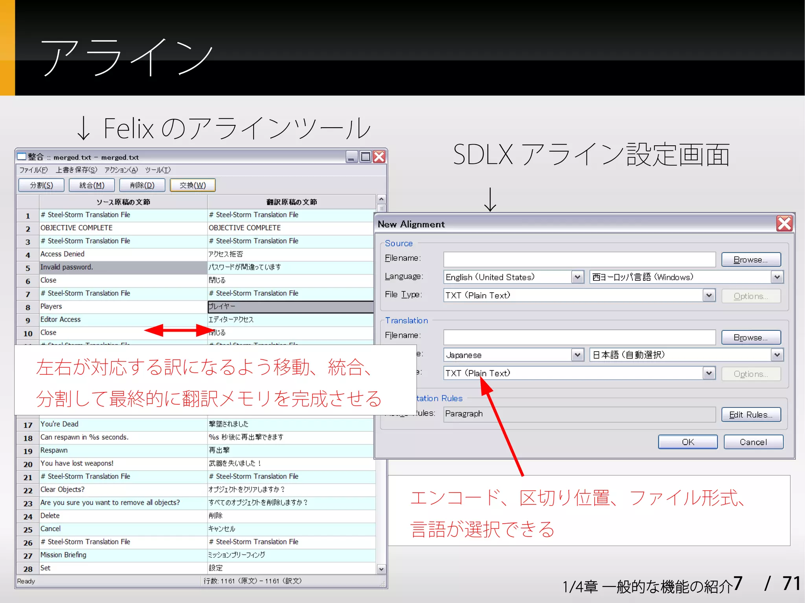Click the Paragraph rules field
This screenshot has height=603, width=805.
pos(579,414)
